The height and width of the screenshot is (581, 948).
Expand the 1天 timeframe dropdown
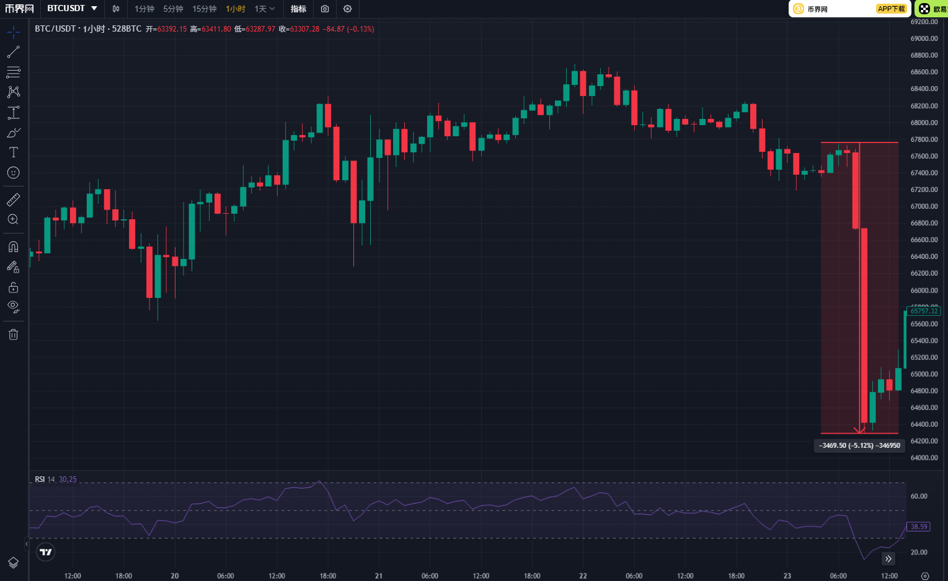(265, 9)
